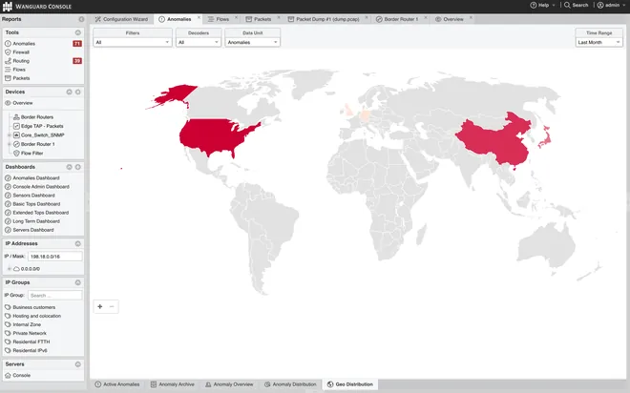Switch to the top Overview tab

coord(450,19)
